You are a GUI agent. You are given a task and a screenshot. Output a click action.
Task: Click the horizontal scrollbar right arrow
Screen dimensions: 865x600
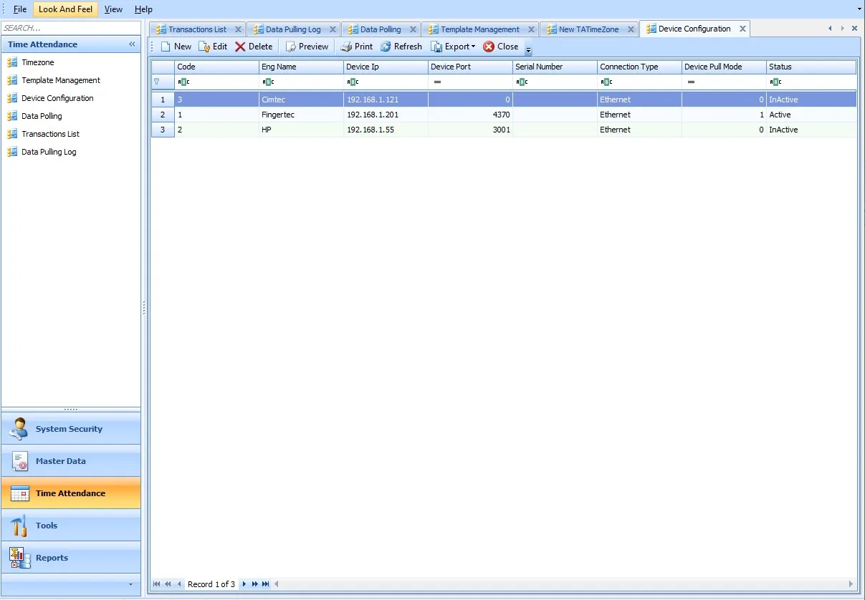851,584
